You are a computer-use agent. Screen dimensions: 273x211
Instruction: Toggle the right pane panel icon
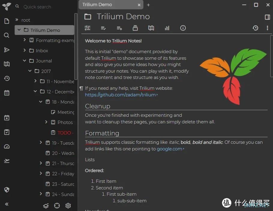tap(267, 17)
